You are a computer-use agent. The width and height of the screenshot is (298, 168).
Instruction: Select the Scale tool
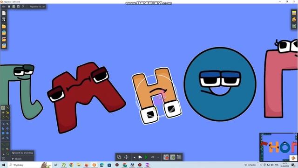pyautogui.click(x=7, y=117)
